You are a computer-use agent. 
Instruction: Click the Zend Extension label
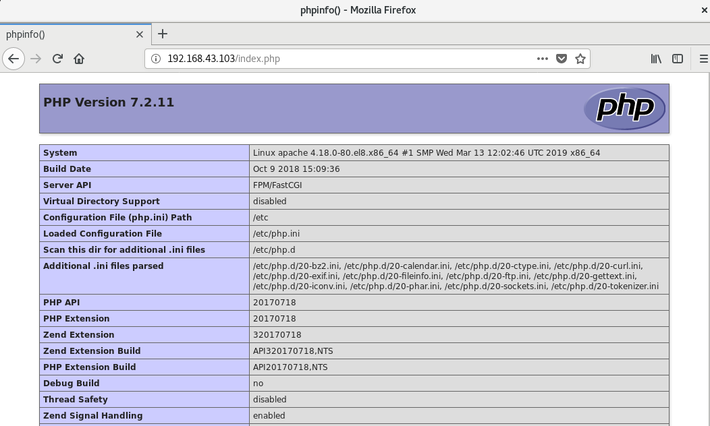(79, 335)
